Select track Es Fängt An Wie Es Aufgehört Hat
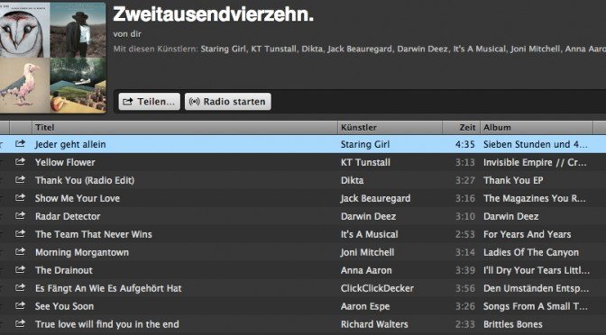The width and height of the screenshot is (606, 335). pyautogui.click(x=108, y=288)
